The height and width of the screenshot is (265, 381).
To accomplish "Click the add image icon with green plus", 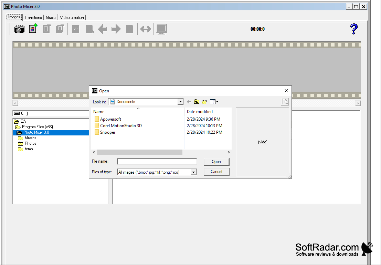I will 33,29.
